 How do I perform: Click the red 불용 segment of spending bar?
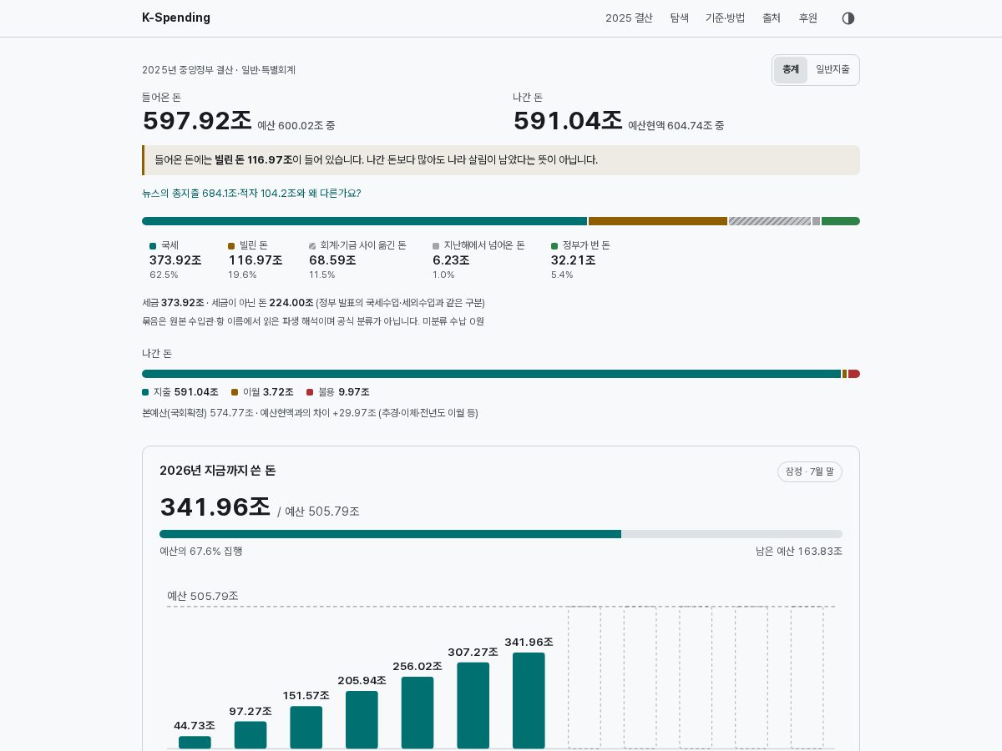click(x=854, y=374)
